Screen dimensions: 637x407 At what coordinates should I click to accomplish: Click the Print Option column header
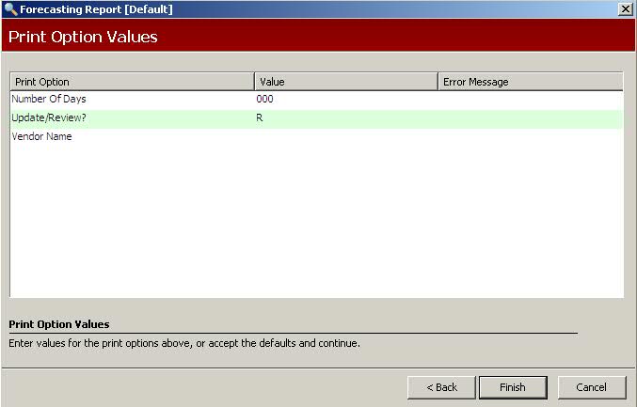pos(132,82)
